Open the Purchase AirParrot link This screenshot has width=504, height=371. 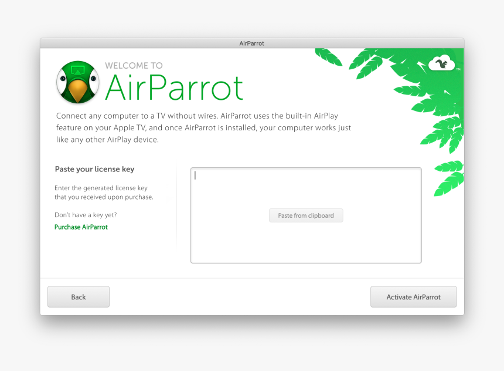[x=81, y=227]
